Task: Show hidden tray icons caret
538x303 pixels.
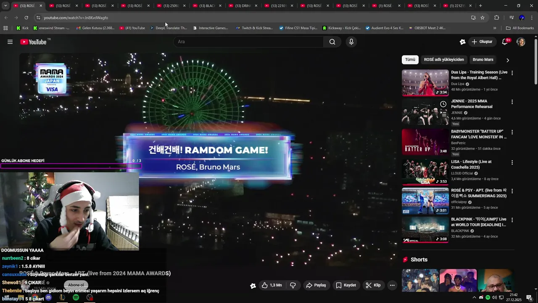Action: coord(475,298)
